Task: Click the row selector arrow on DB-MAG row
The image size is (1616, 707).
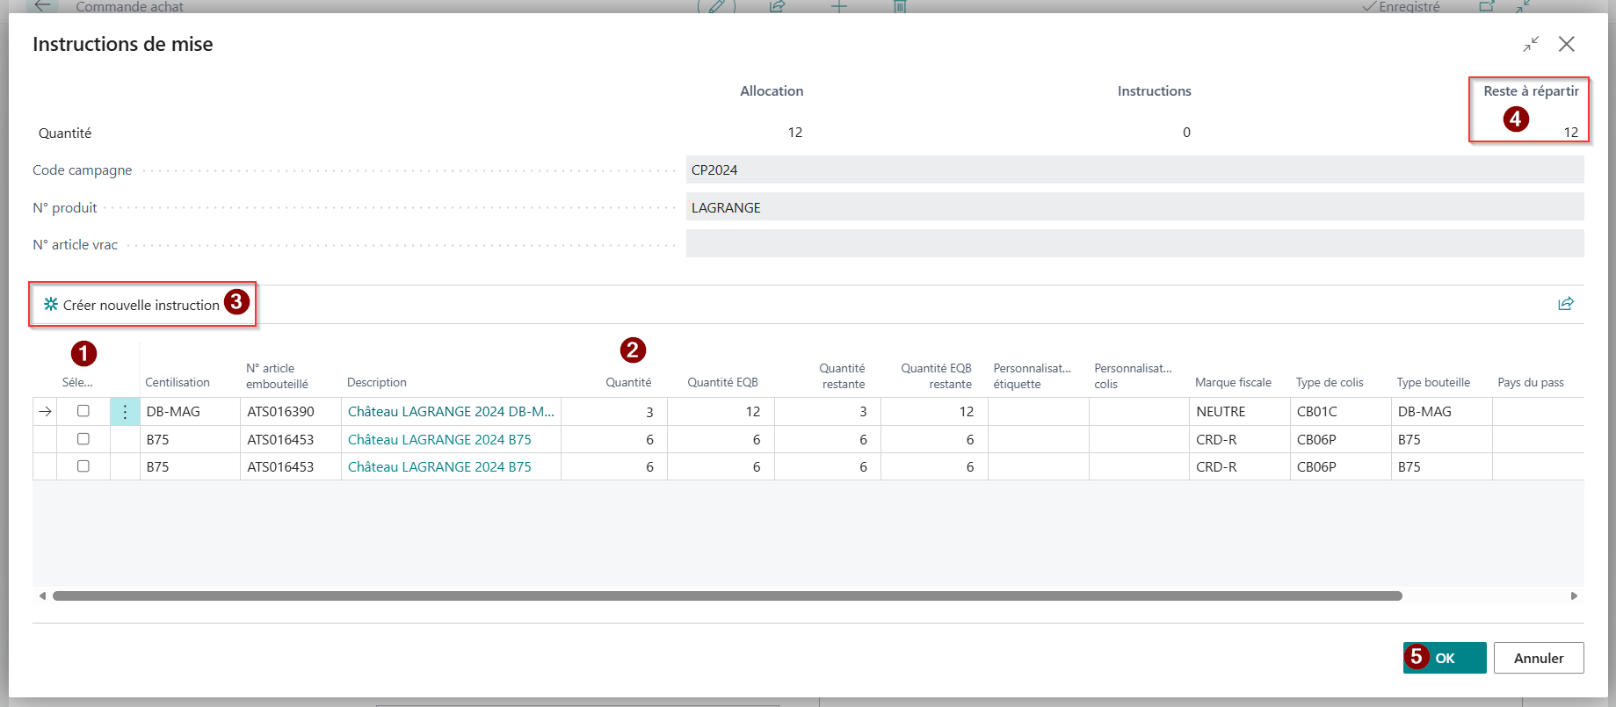Action: 45,412
